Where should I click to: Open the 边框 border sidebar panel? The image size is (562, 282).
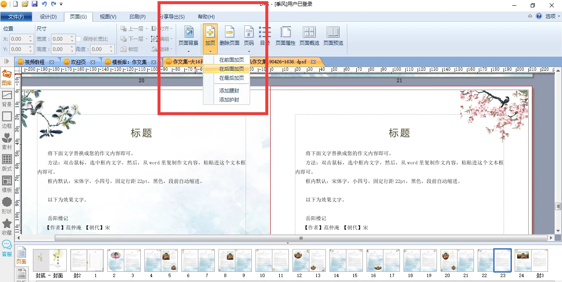(7, 120)
